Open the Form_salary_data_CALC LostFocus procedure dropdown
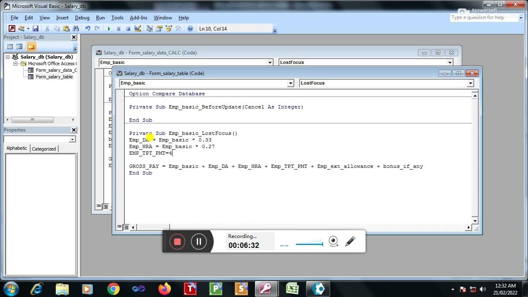This screenshot has height=297, width=528. click(x=450, y=62)
